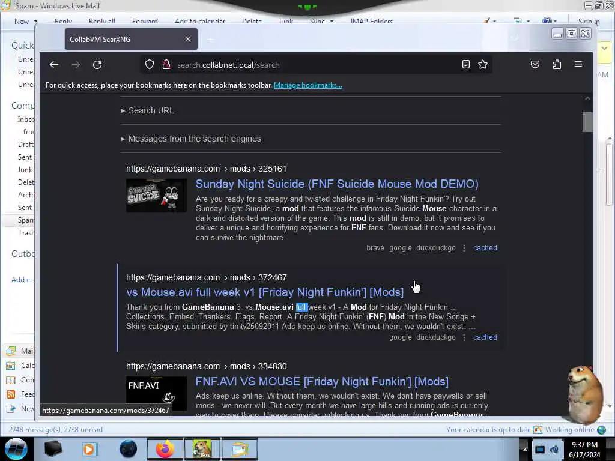The width and height of the screenshot is (615, 461).
Task: Open media player taskbar icon
Action: point(89,449)
